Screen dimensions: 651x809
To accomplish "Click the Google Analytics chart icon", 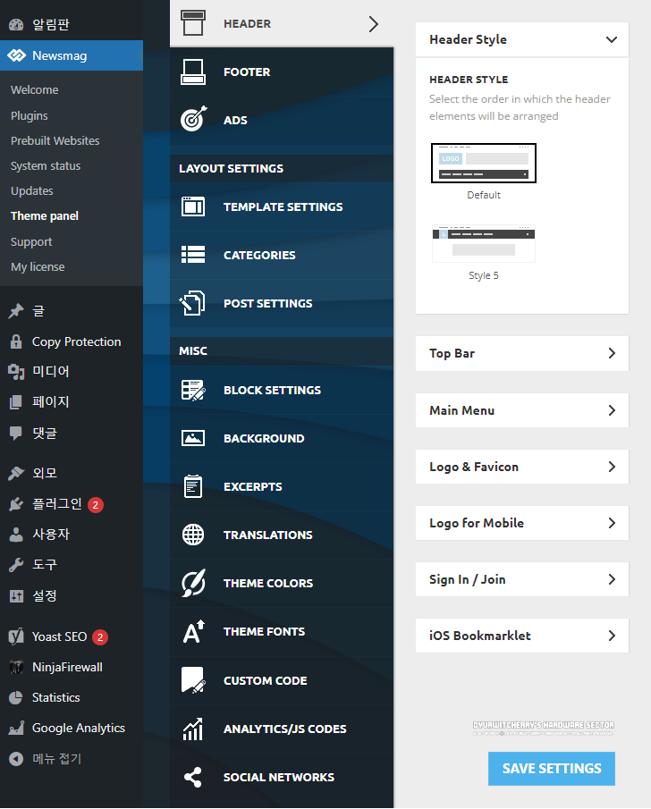I will point(16,728).
